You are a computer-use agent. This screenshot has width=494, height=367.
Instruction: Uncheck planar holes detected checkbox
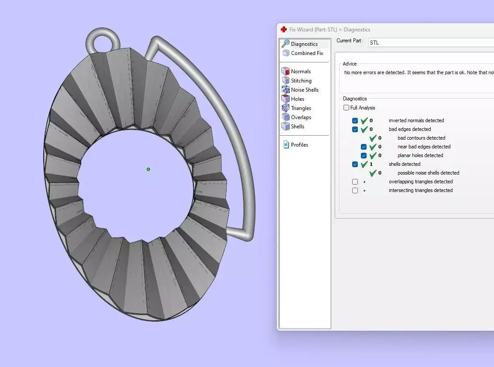coord(364,155)
